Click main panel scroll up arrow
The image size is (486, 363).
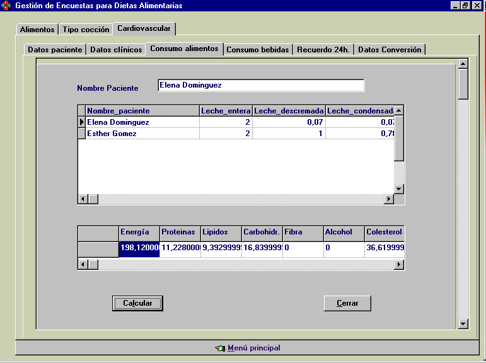(x=463, y=64)
